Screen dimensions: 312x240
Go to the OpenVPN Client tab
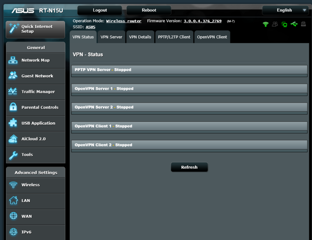(x=212, y=37)
